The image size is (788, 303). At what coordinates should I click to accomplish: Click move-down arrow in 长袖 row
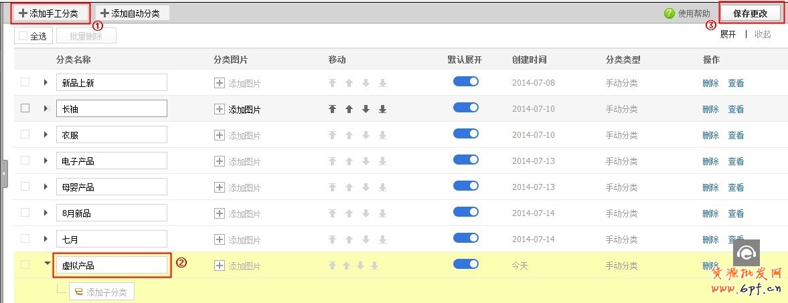pyautogui.click(x=366, y=109)
